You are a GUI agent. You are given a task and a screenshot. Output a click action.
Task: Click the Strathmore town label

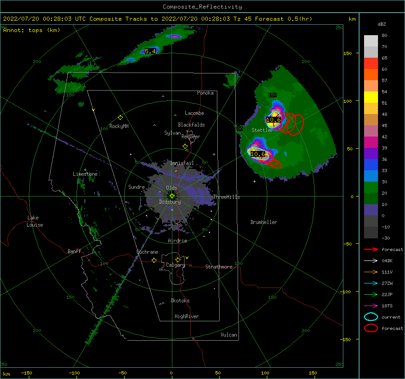[x=219, y=267]
